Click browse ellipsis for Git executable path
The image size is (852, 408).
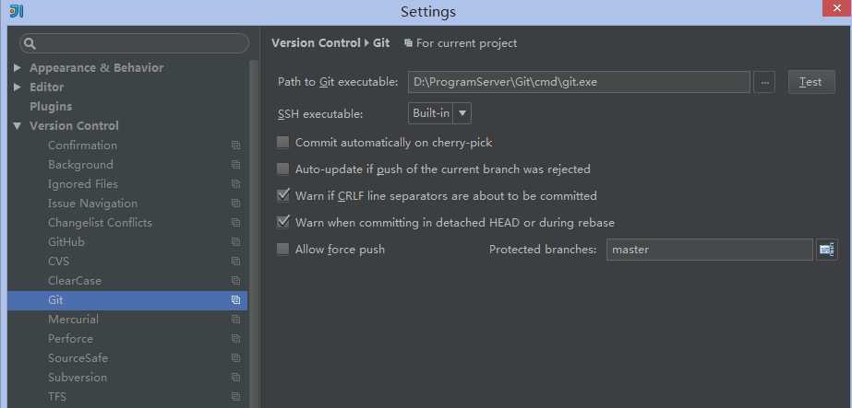click(x=764, y=82)
